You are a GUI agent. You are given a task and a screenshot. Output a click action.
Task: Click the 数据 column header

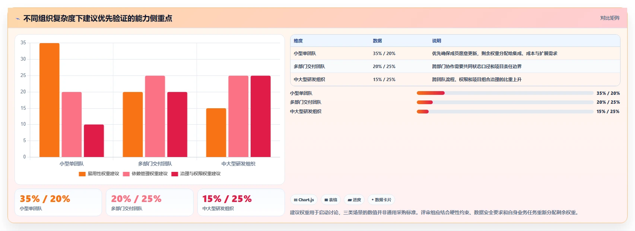pos(377,41)
